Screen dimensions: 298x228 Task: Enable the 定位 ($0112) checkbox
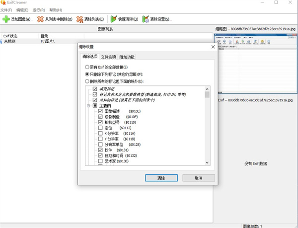pyautogui.click(x=101, y=128)
